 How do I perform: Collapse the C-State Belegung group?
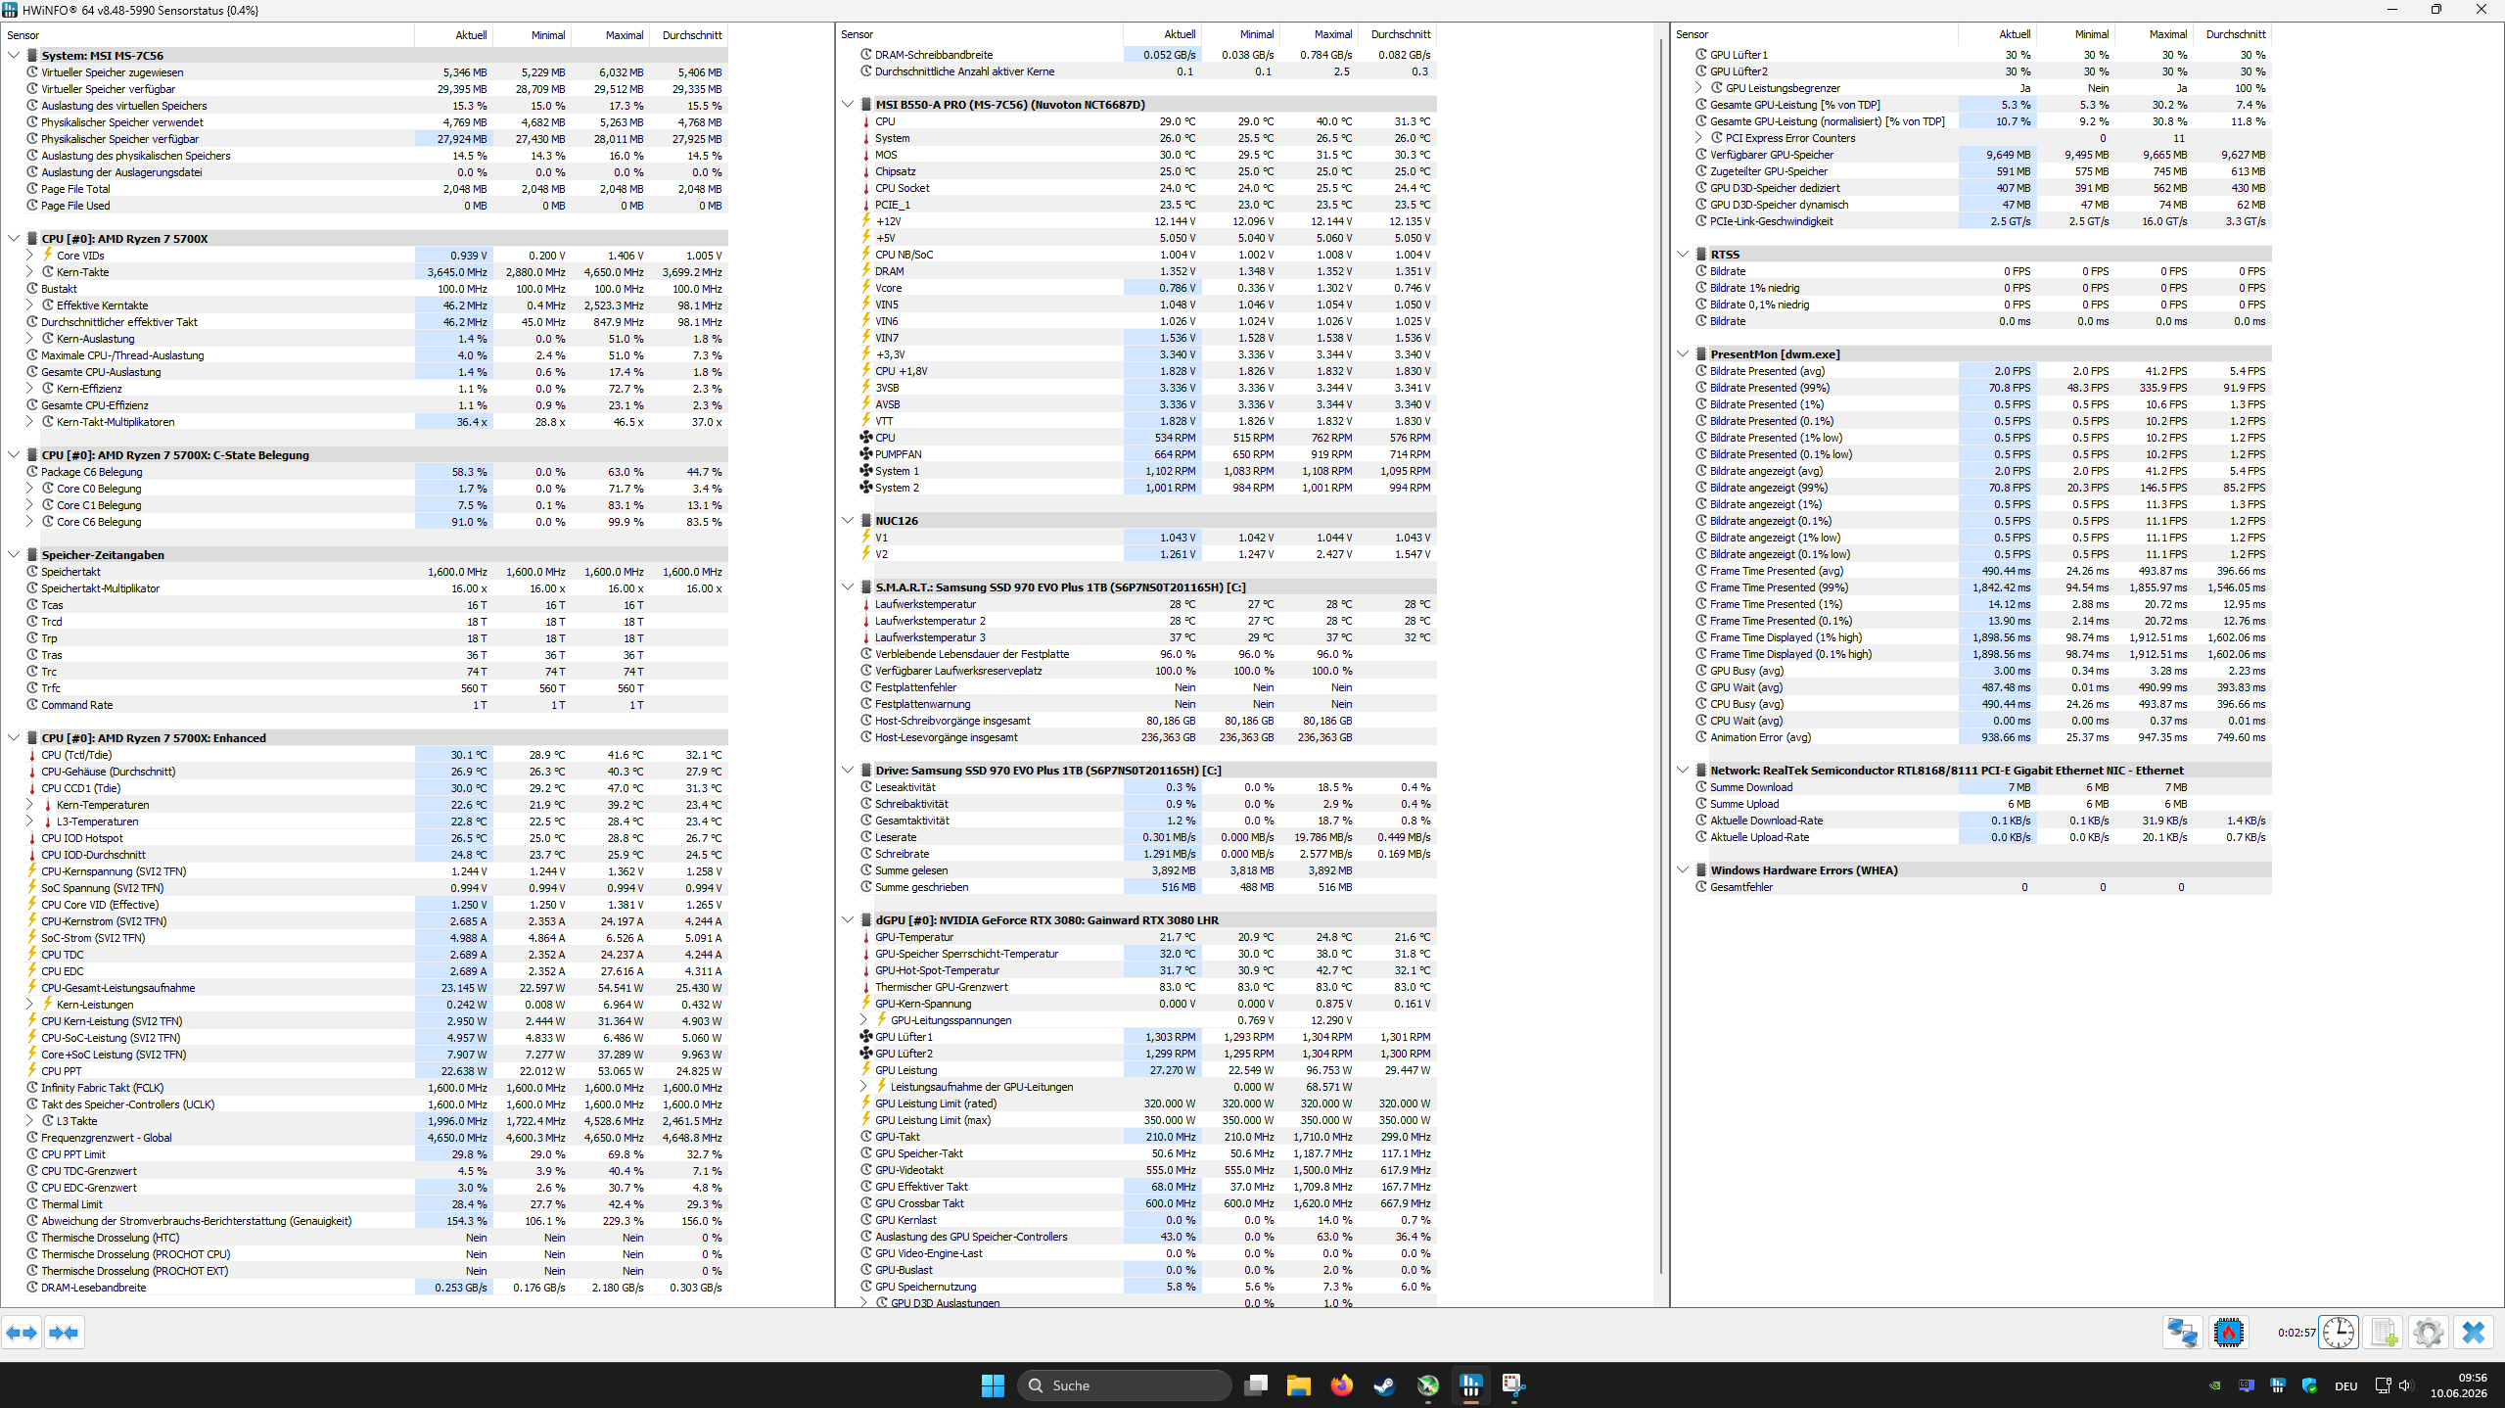click(14, 455)
